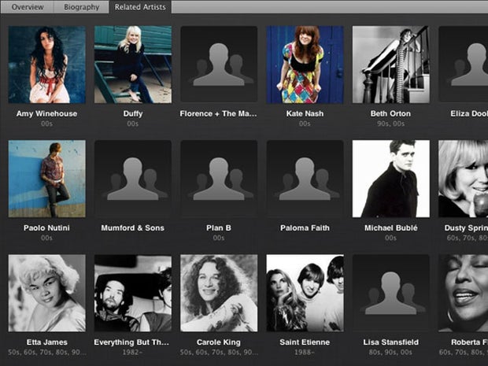Open Paolo Nutini artist photo
The height and width of the screenshot is (366, 488).
46,179
